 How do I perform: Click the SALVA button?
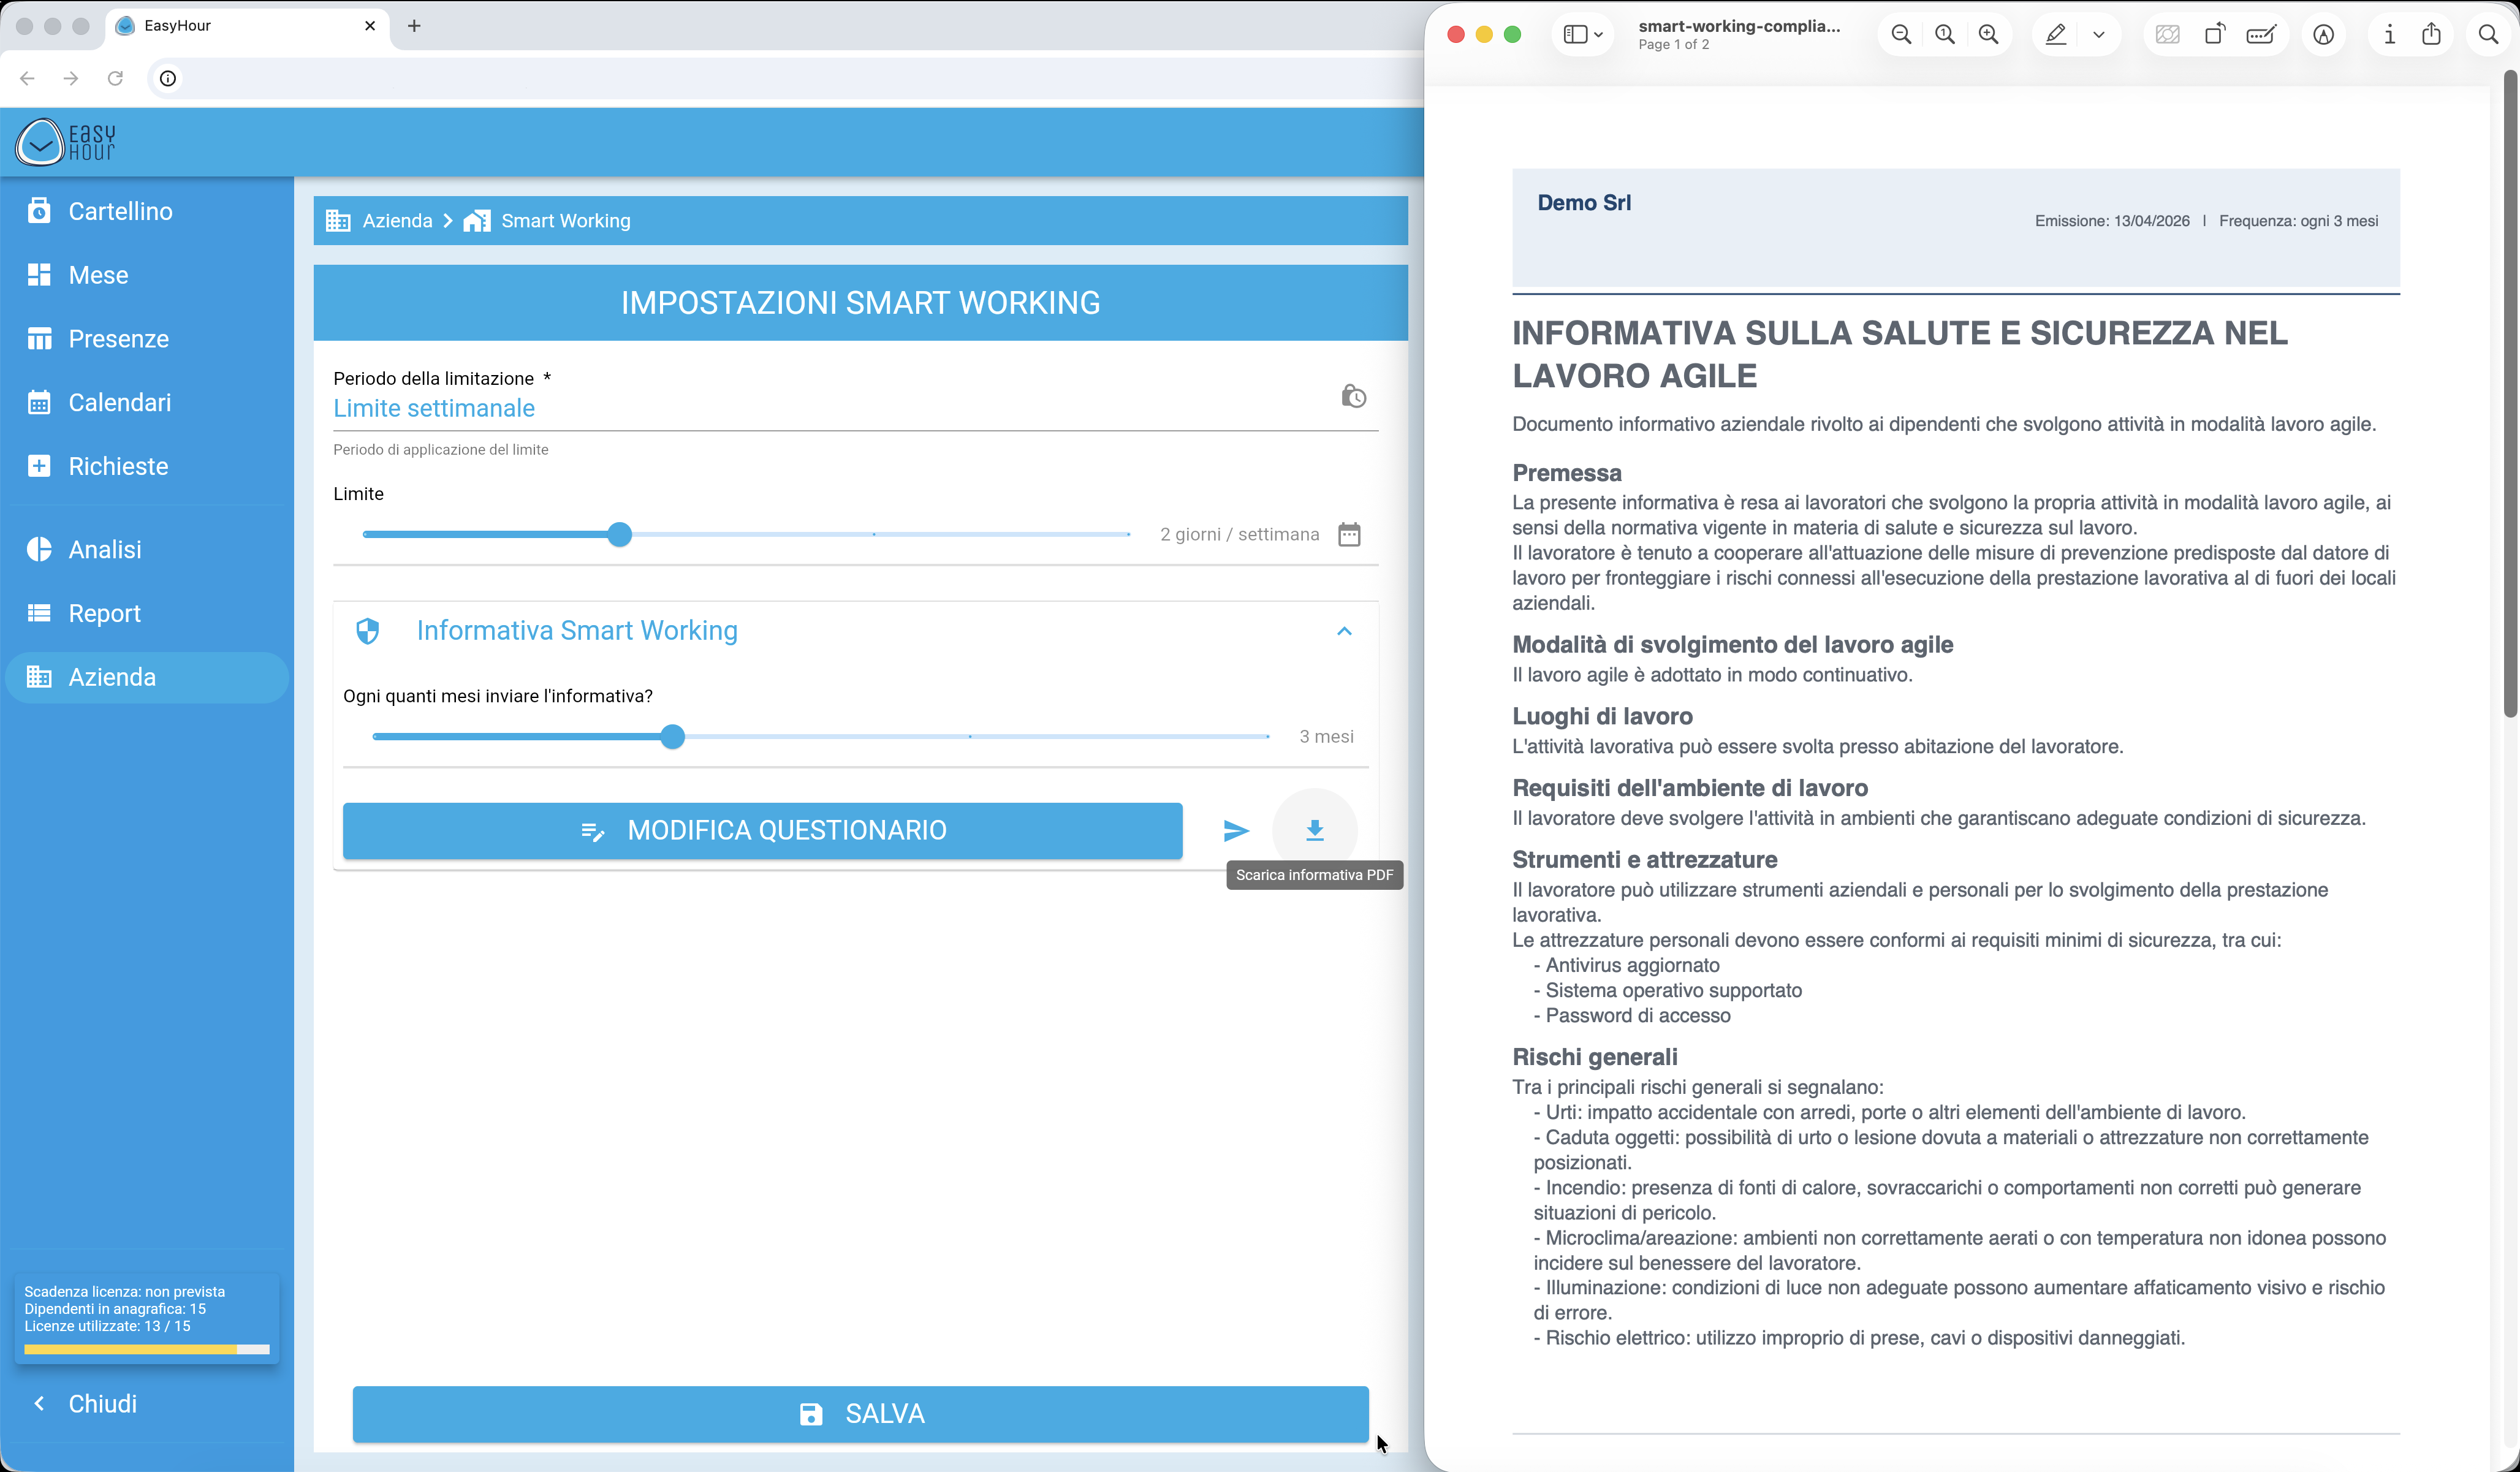[859, 1414]
